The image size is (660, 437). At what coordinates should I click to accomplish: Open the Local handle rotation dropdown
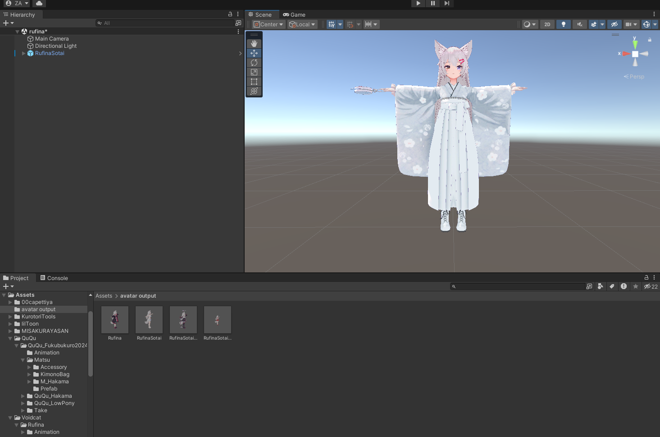[x=303, y=24]
